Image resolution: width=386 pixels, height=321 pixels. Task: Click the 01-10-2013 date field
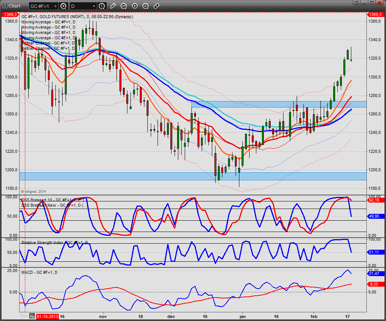coord(47,316)
